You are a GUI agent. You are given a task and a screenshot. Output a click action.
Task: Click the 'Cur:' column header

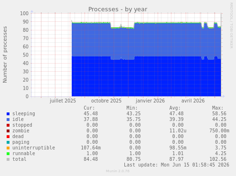89,108
